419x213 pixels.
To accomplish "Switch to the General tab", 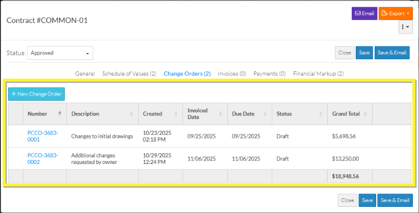I will point(85,74).
